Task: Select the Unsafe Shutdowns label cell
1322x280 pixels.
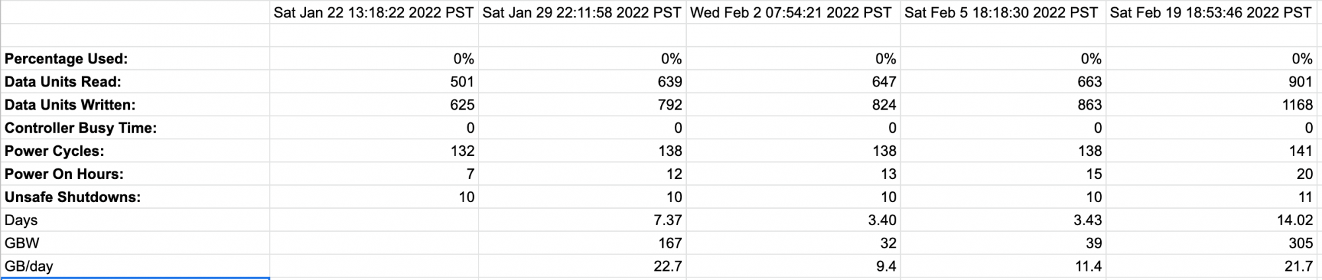Action: point(135,197)
